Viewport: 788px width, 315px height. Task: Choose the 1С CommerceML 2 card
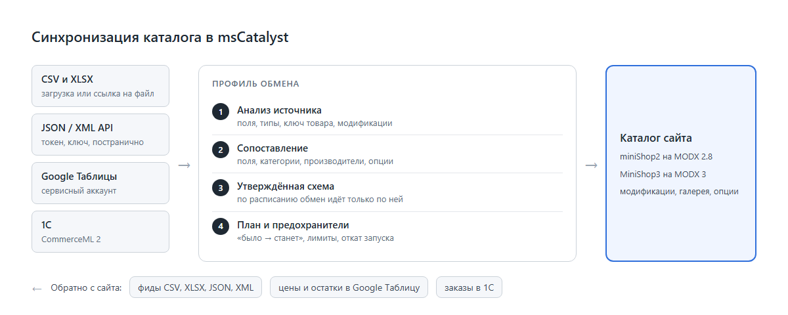pos(100,232)
